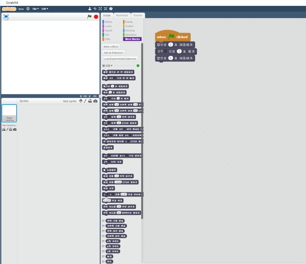Select the shrink sprite tool

point(106,9)
